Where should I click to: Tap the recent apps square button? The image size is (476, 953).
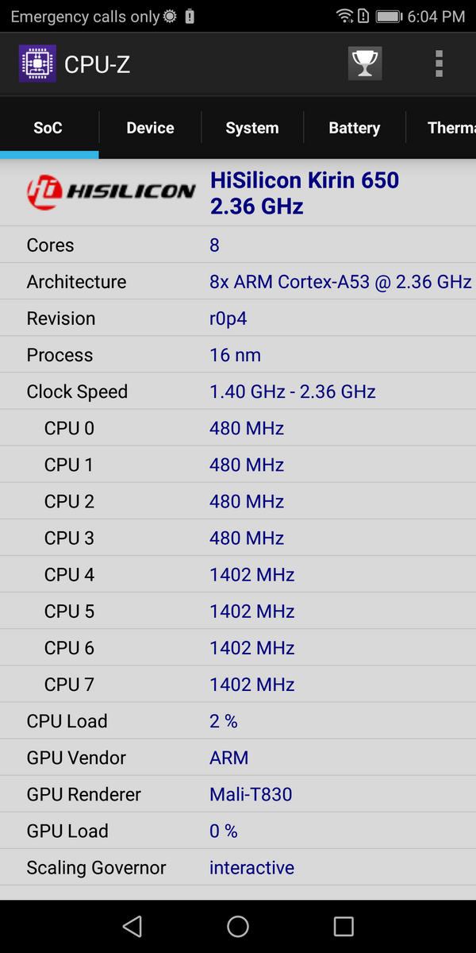(344, 926)
